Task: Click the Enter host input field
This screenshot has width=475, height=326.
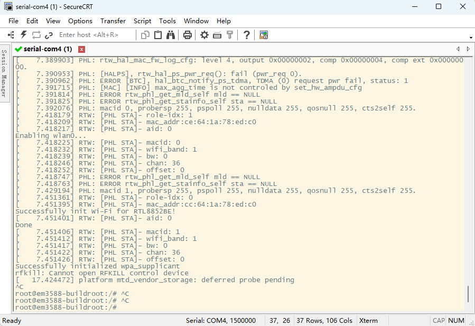Action: coord(96,35)
